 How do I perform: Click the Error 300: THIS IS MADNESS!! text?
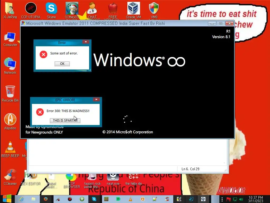pyautogui.click(x=68, y=111)
